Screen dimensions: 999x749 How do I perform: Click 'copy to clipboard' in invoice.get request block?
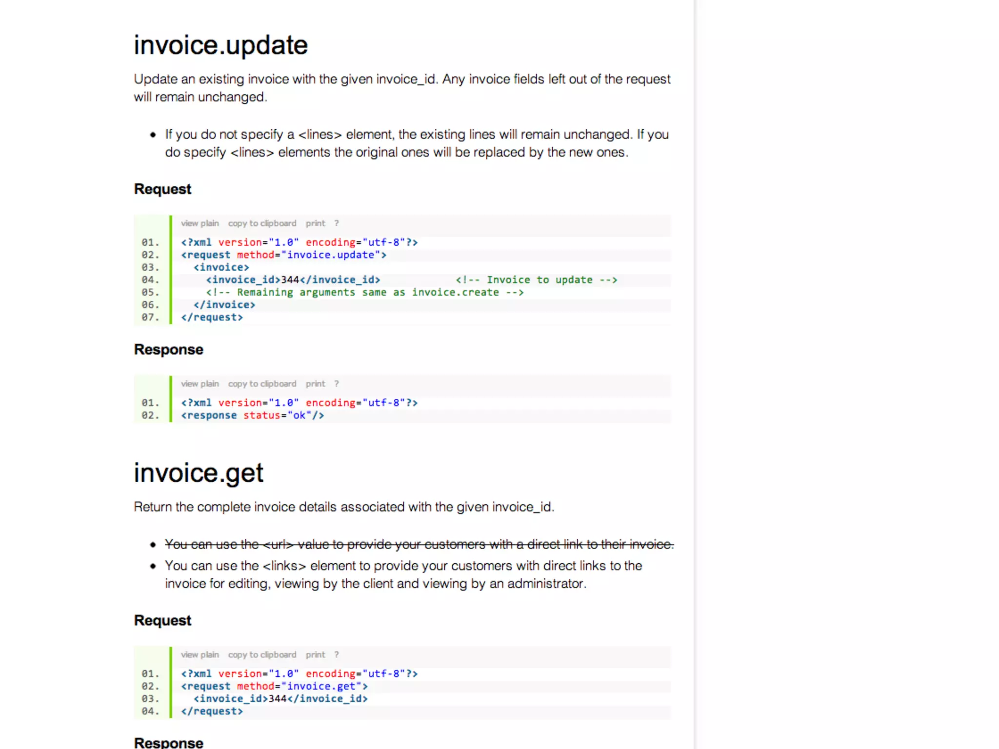[x=262, y=654]
